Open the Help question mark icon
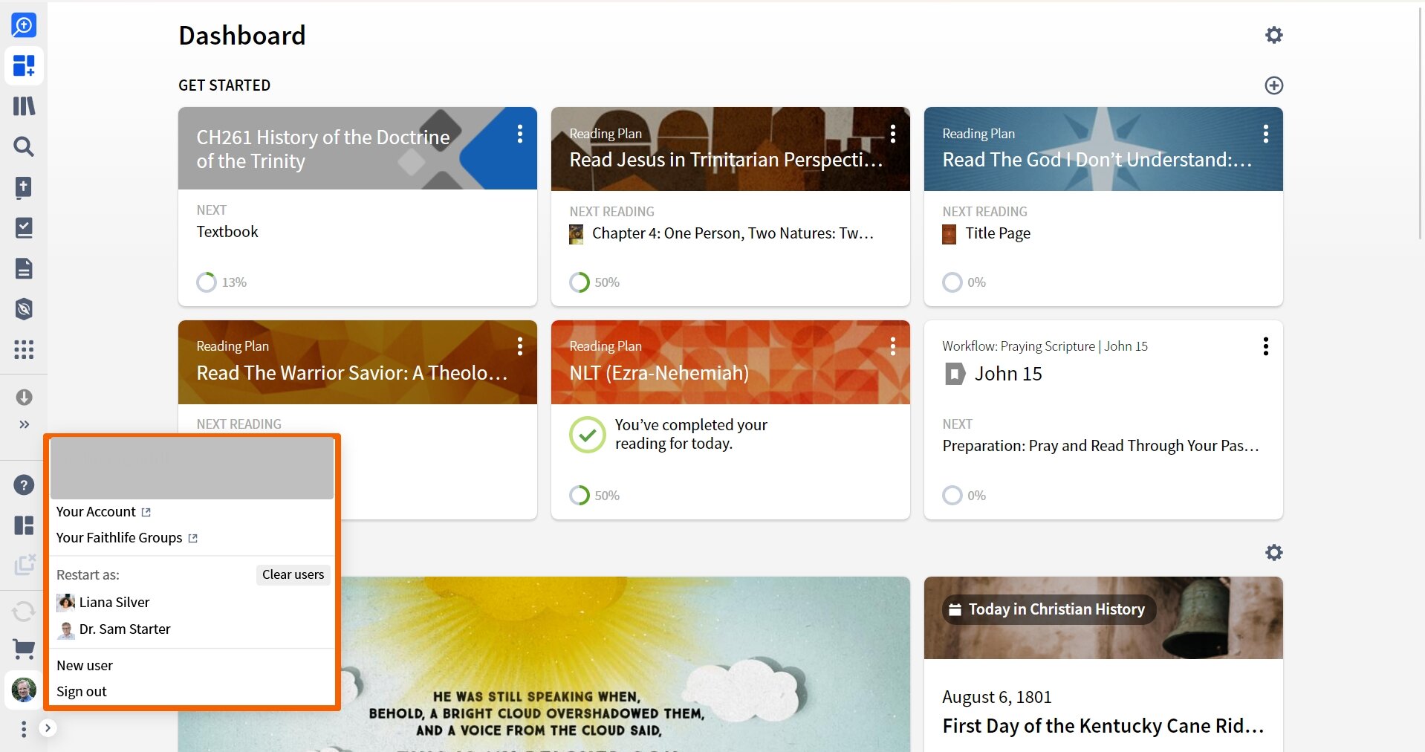This screenshot has width=1425, height=752. point(24,485)
